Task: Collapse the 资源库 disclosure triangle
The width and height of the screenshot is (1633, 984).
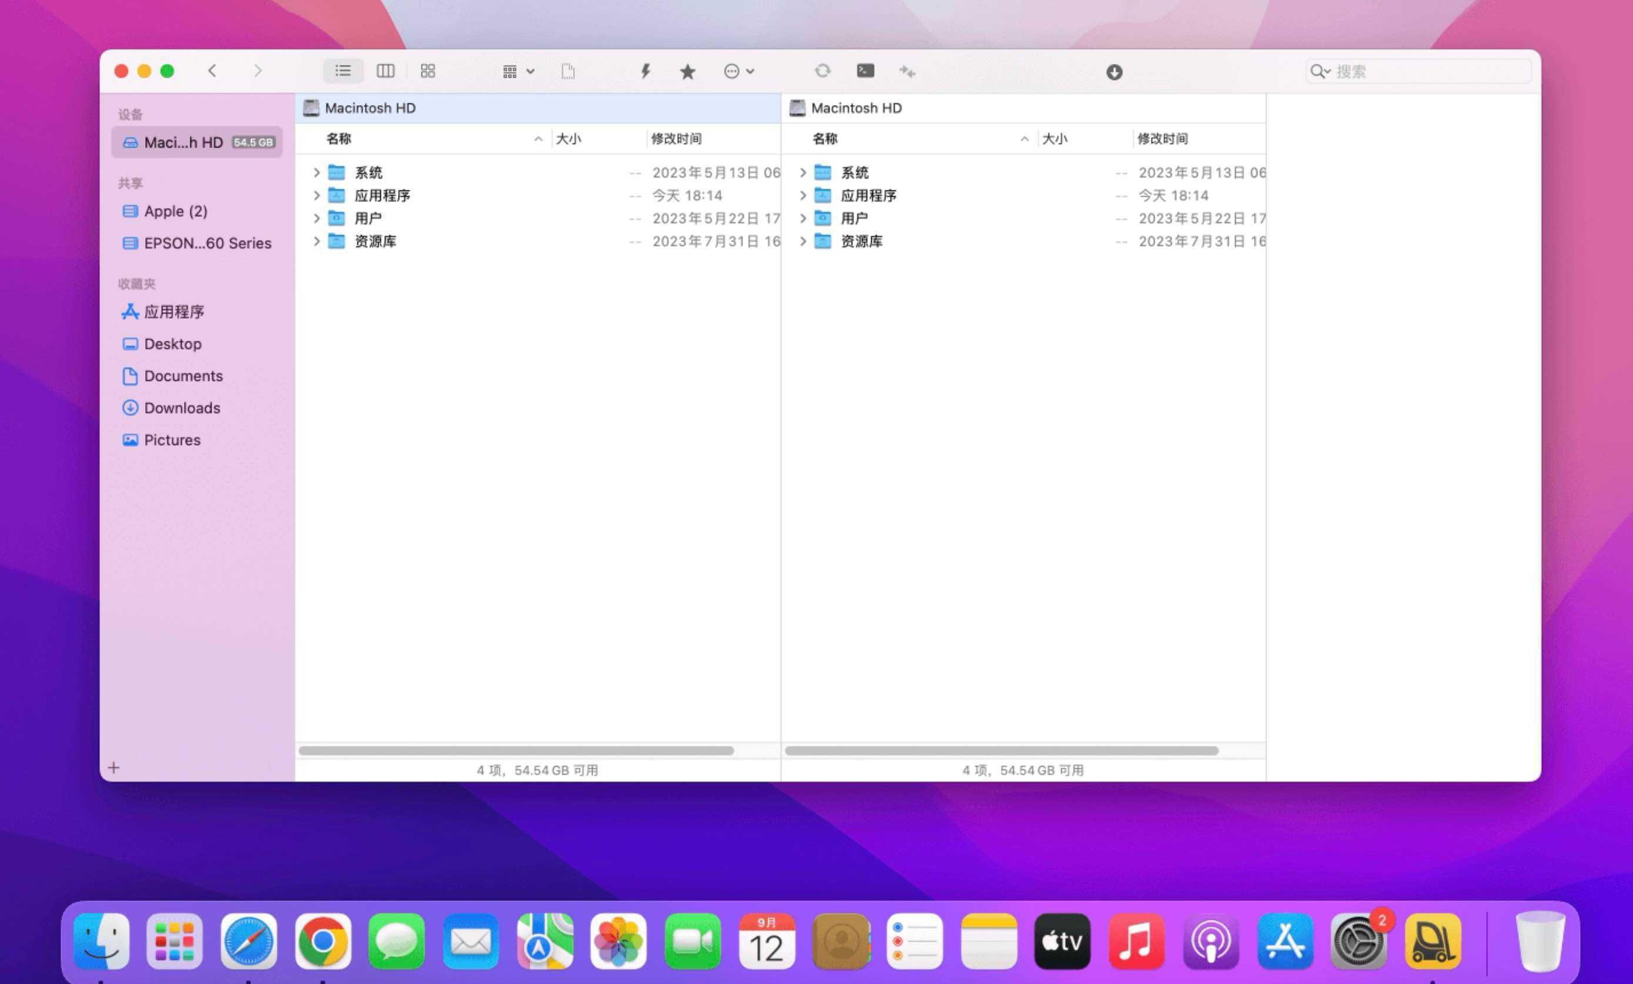Action: (x=316, y=241)
